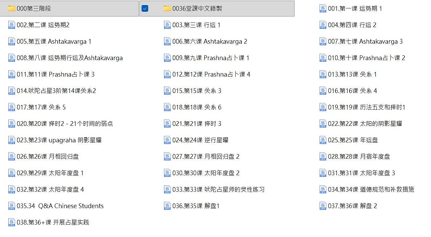The height and width of the screenshot is (237, 431).
Task: Click file name 014.吠陀占星3阶第14课关系2
Action: pos(56,91)
